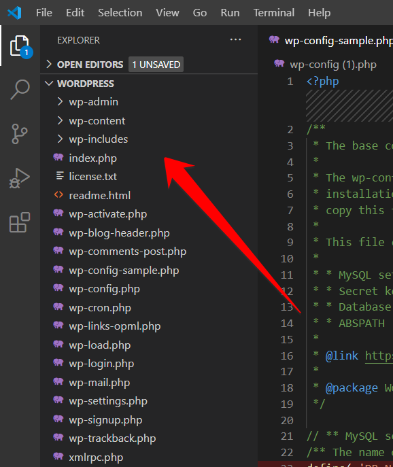Click the @link URL on line 16

click(379, 356)
